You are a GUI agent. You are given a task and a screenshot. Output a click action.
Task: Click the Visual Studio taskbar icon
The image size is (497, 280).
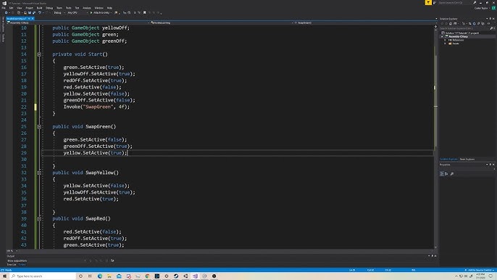[x=195, y=276]
